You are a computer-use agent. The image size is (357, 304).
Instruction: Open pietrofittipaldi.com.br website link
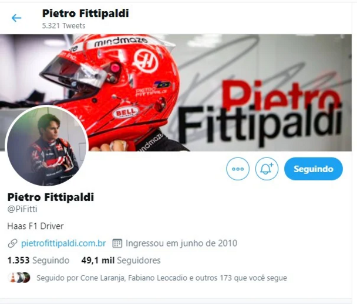(63, 243)
